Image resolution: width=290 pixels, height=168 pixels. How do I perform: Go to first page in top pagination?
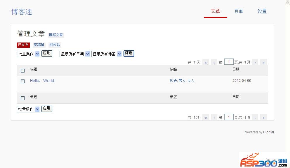pyautogui.click(x=206, y=62)
